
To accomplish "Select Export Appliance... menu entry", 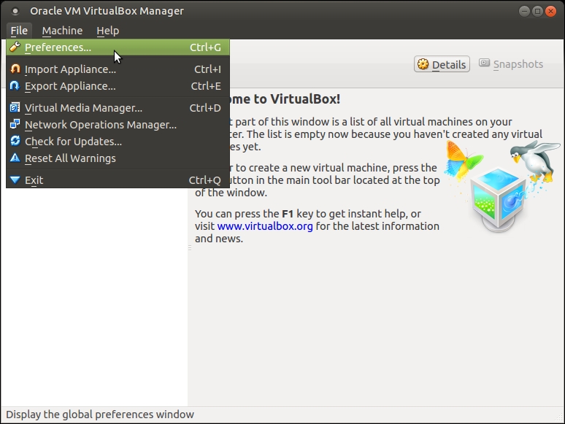I will pyautogui.click(x=118, y=85).
